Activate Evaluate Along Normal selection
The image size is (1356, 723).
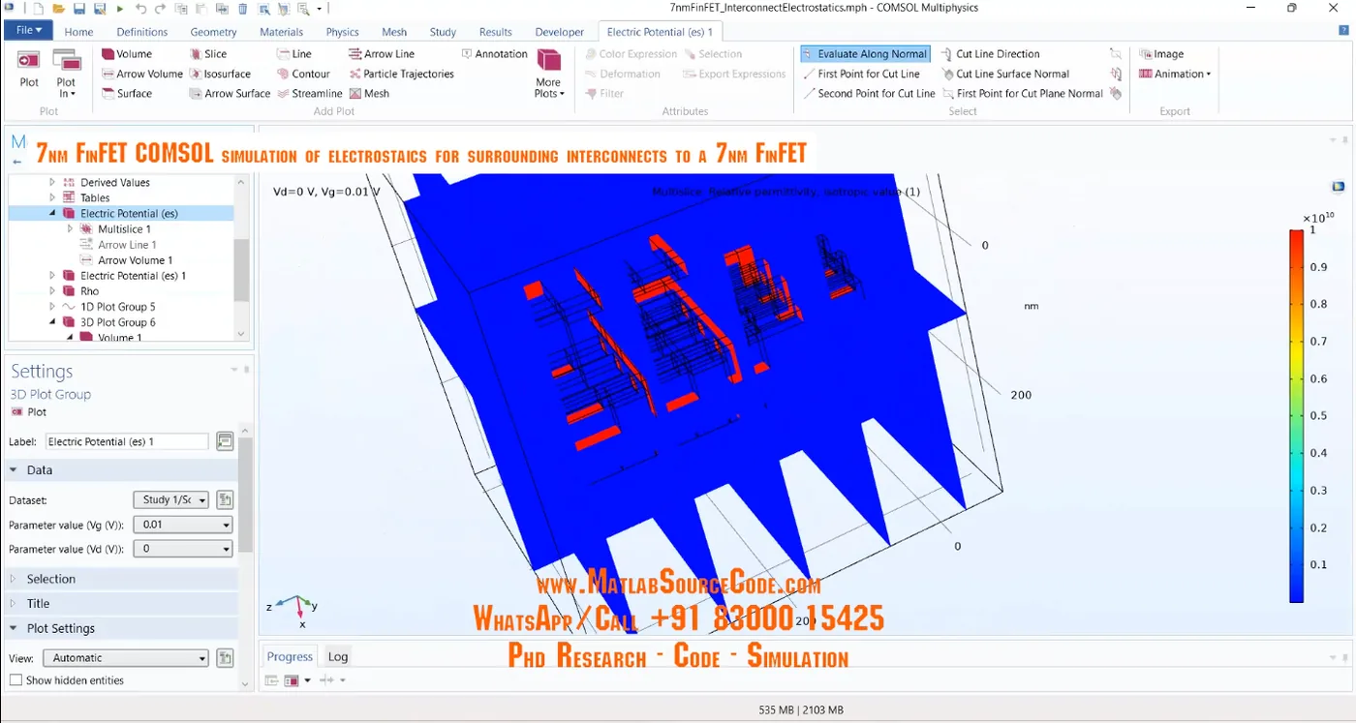click(x=866, y=54)
